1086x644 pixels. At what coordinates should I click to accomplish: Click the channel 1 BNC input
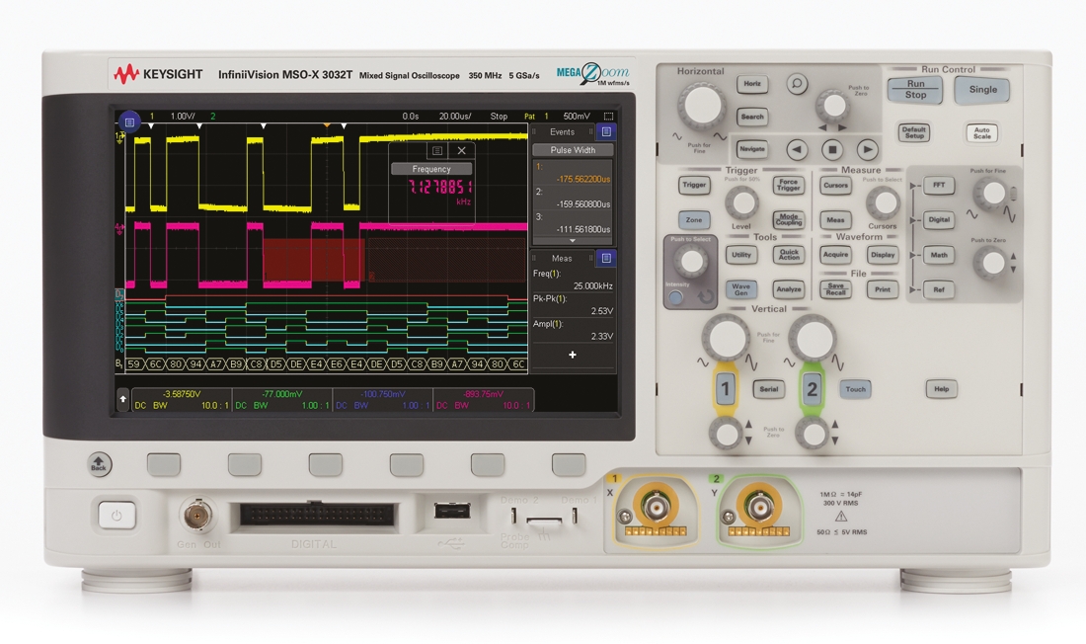click(x=656, y=507)
